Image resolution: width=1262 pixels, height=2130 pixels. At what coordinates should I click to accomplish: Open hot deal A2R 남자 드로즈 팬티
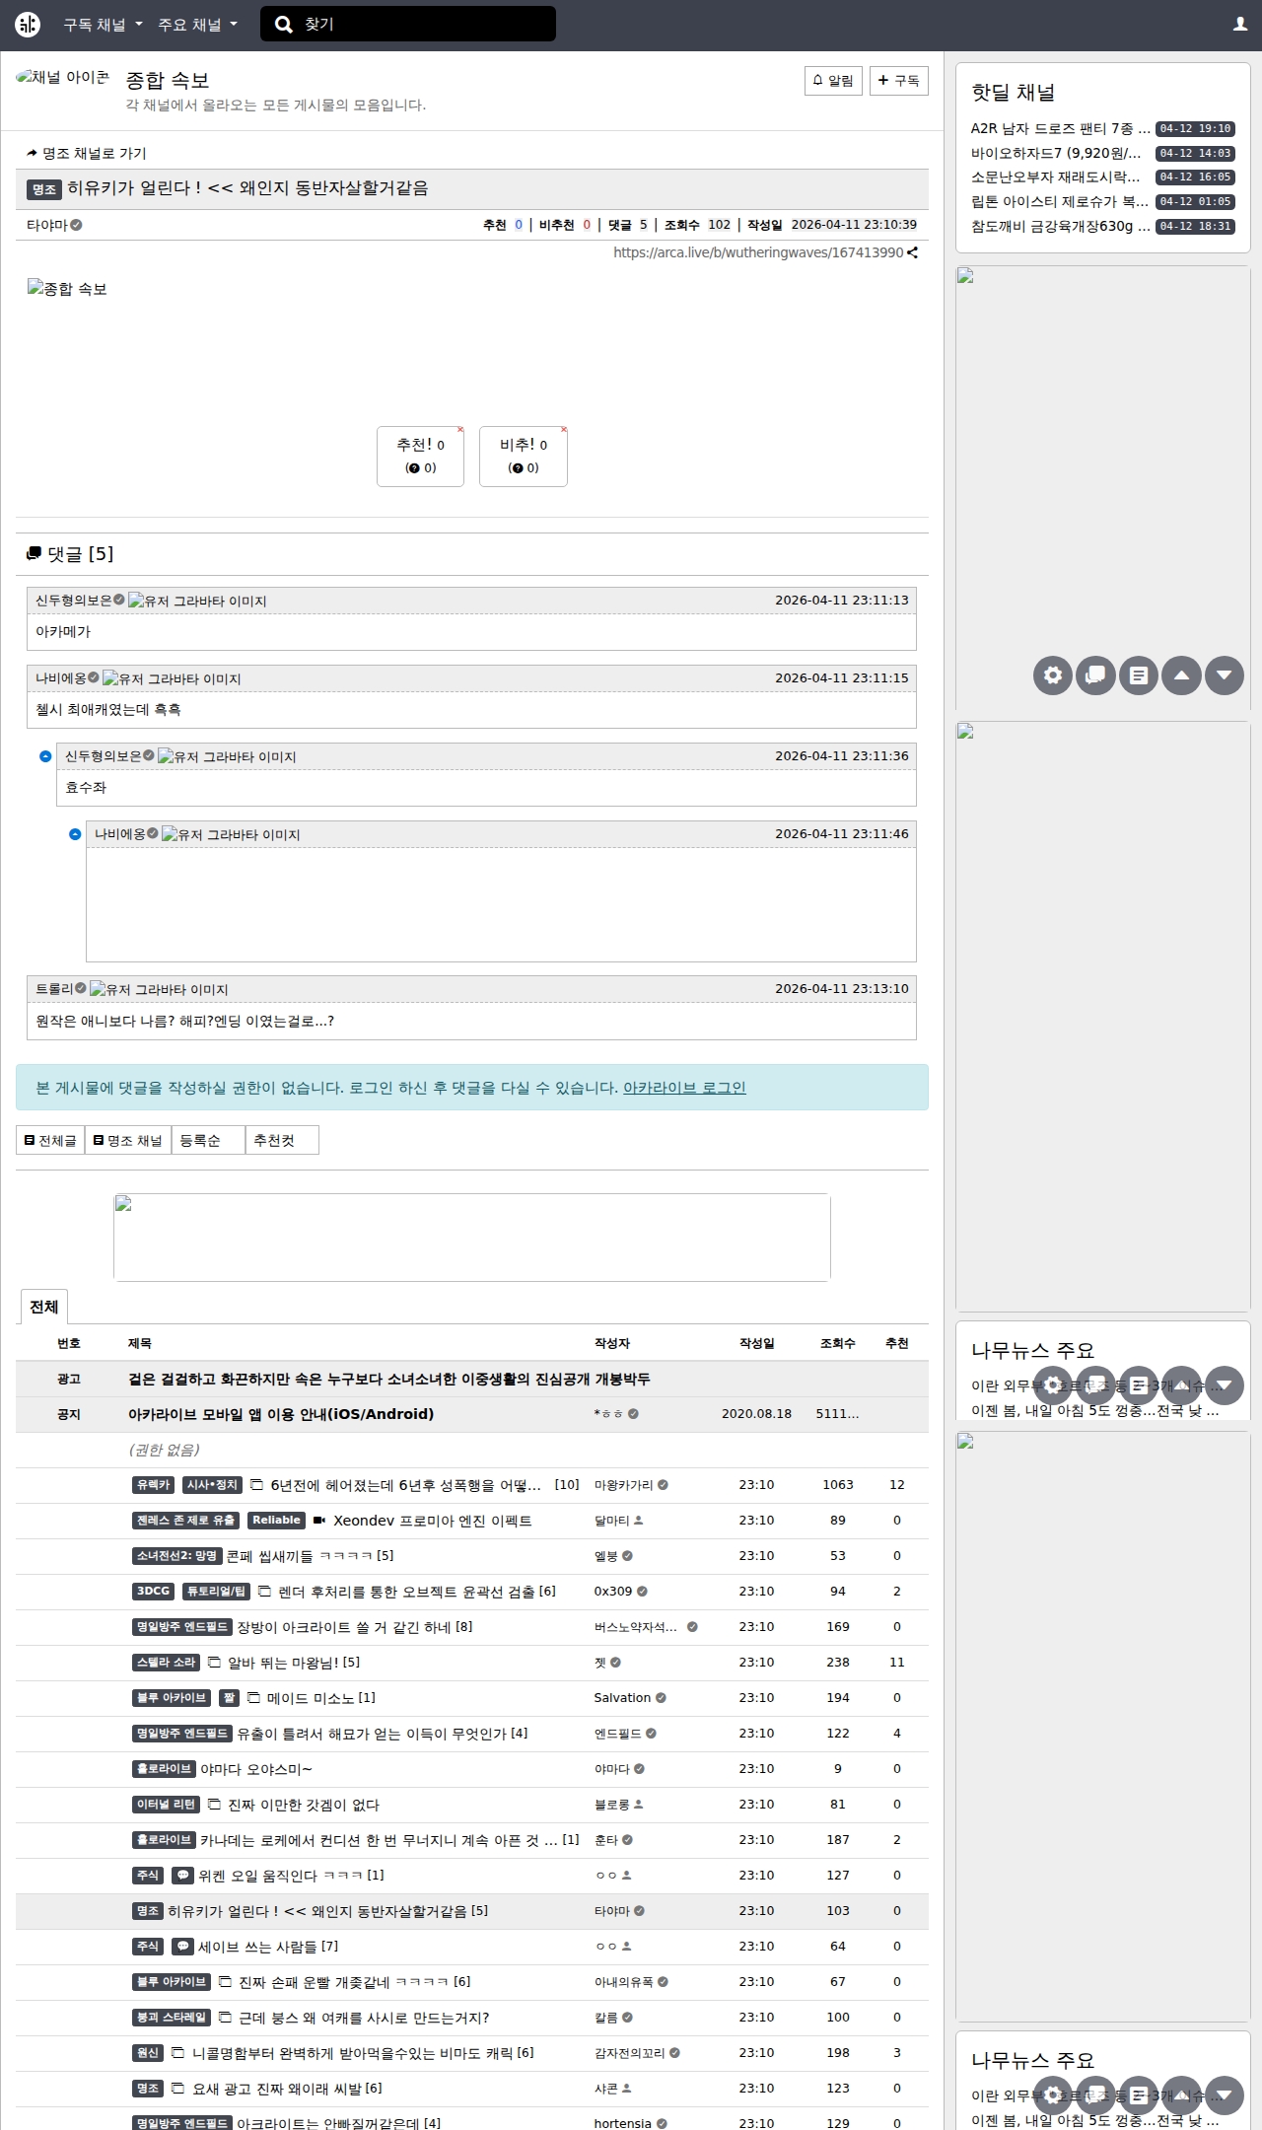(x=1060, y=129)
